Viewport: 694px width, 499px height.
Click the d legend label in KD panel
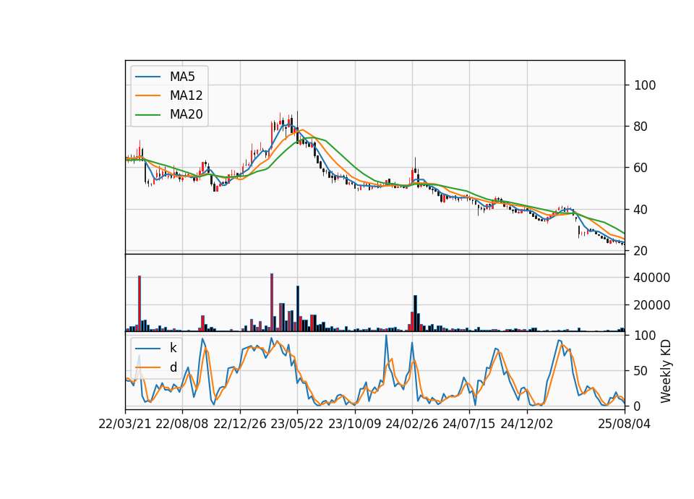173,367
